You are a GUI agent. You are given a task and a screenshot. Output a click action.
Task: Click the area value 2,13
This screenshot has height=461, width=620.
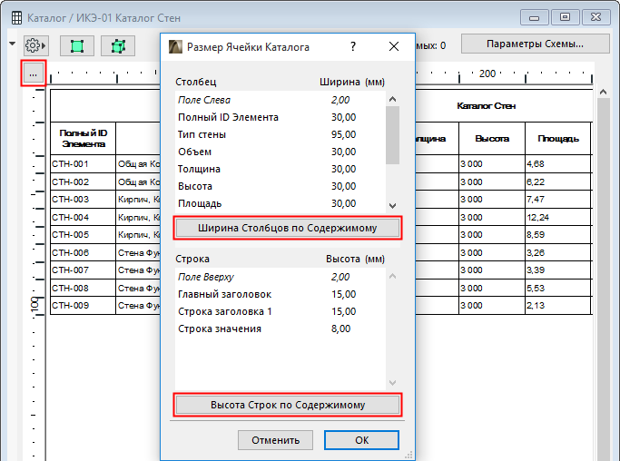pos(536,306)
